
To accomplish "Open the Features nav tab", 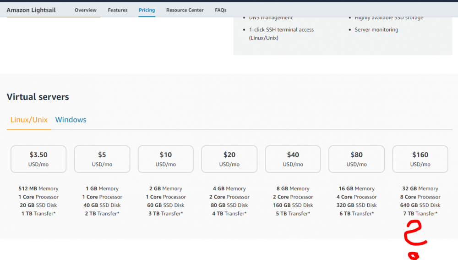I will tap(117, 10).
